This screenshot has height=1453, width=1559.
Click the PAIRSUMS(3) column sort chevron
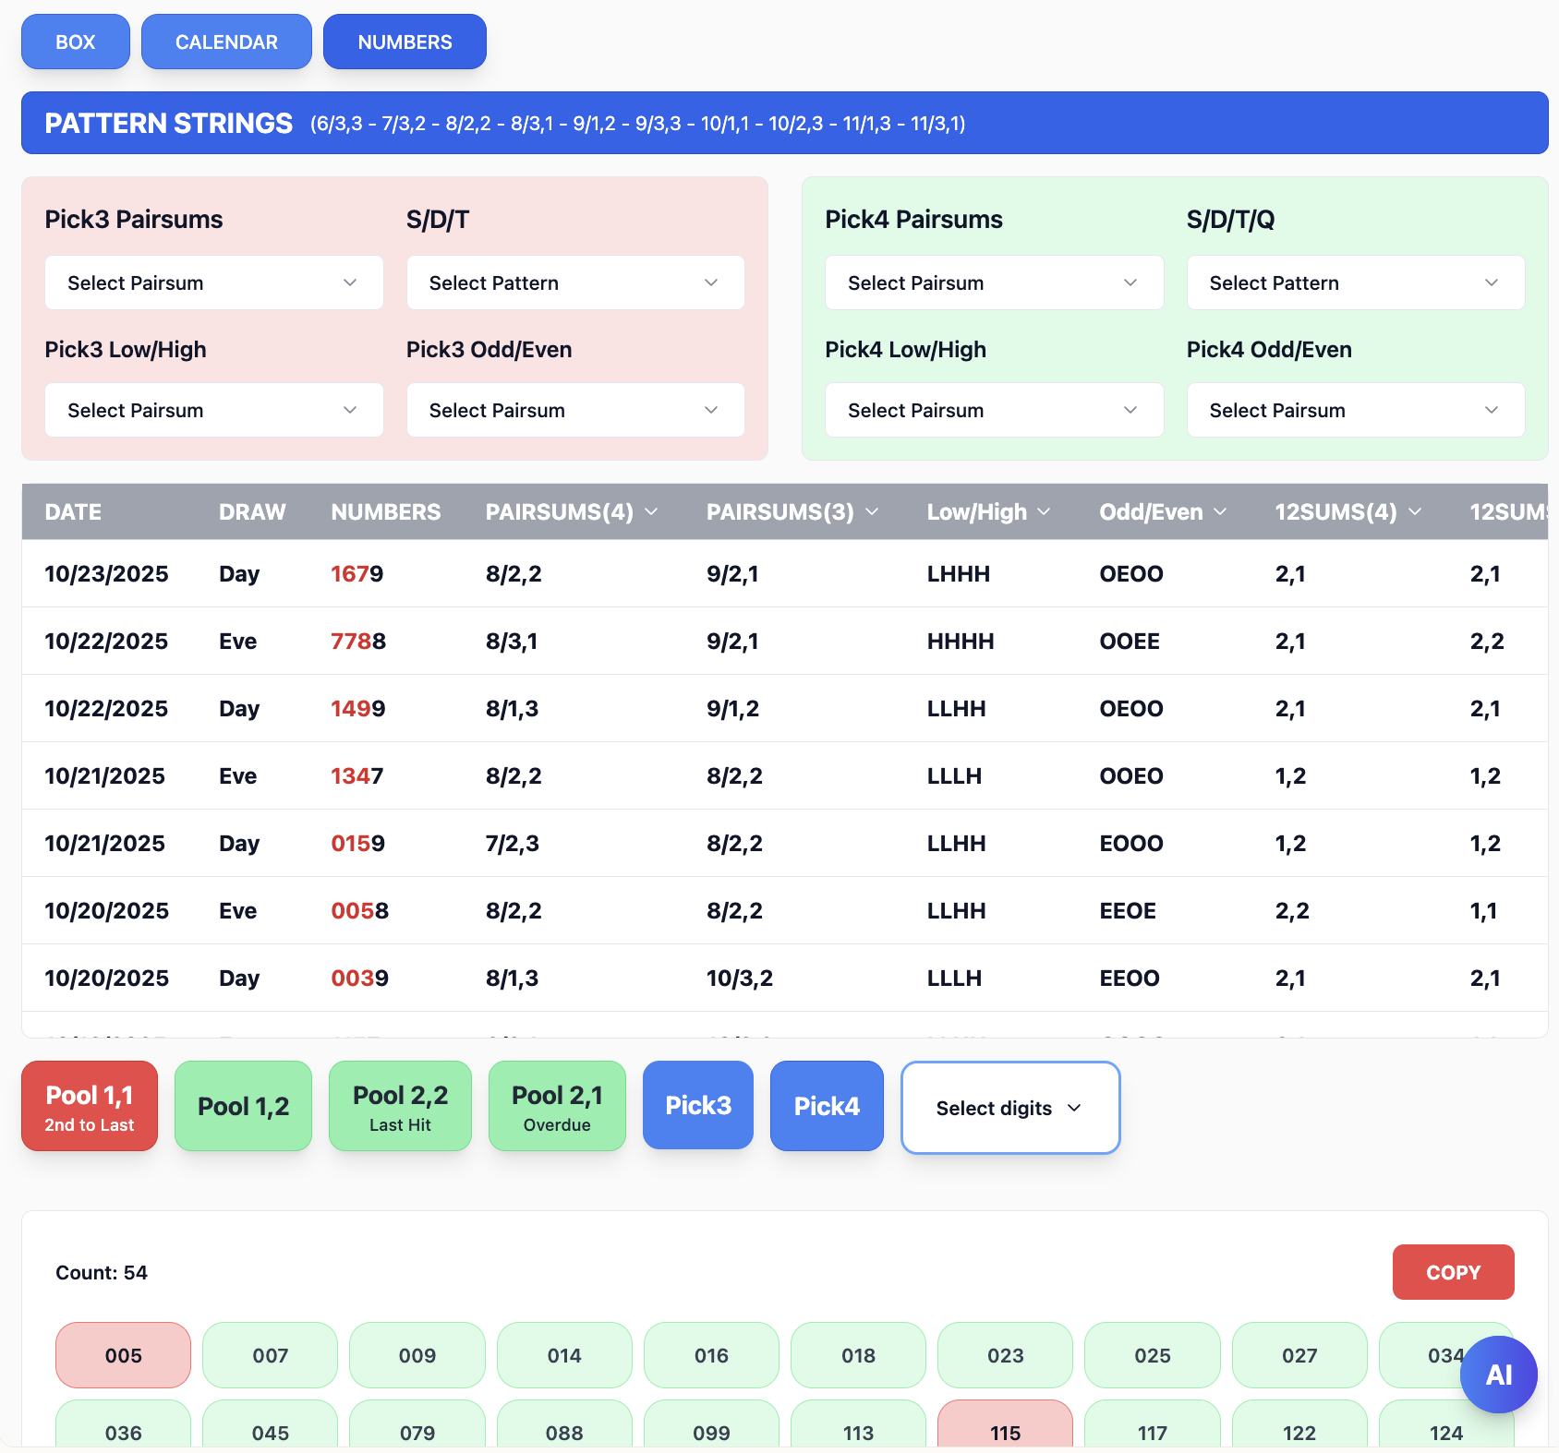click(x=872, y=511)
